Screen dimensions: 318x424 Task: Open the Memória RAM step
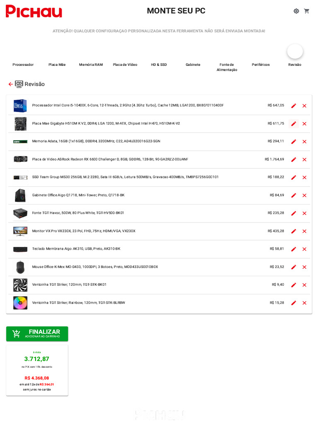pyautogui.click(x=91, y=65)
